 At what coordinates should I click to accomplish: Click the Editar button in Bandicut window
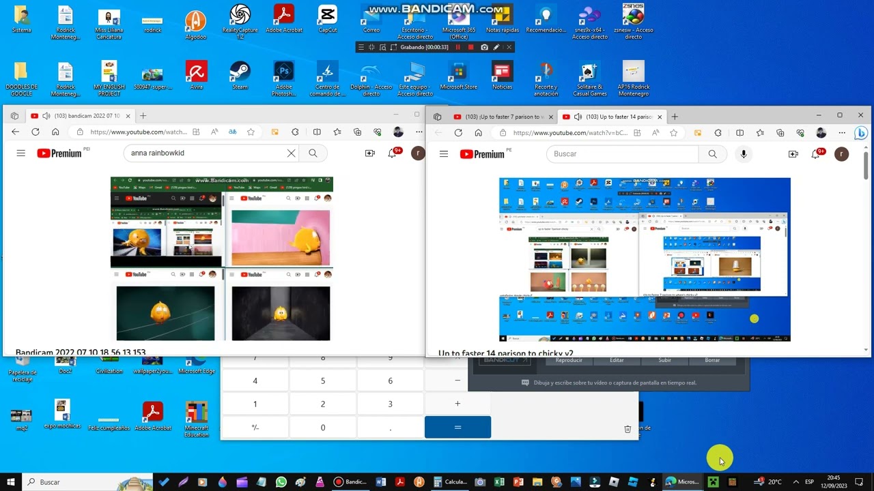click(x=617, y=360)
